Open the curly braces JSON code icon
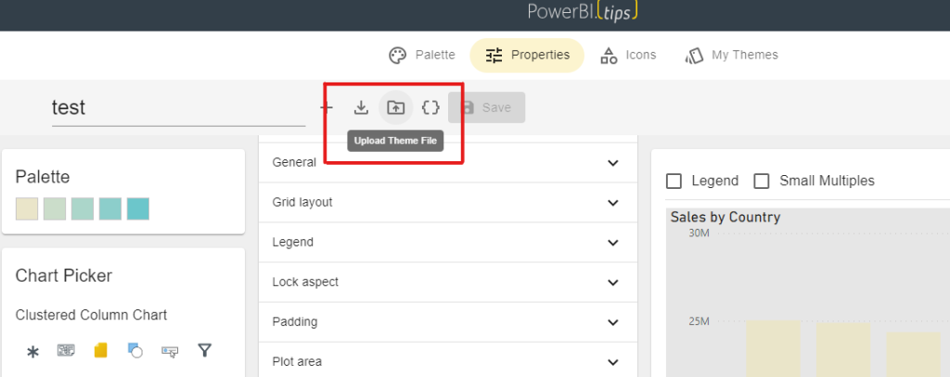 tap(430, 107)
